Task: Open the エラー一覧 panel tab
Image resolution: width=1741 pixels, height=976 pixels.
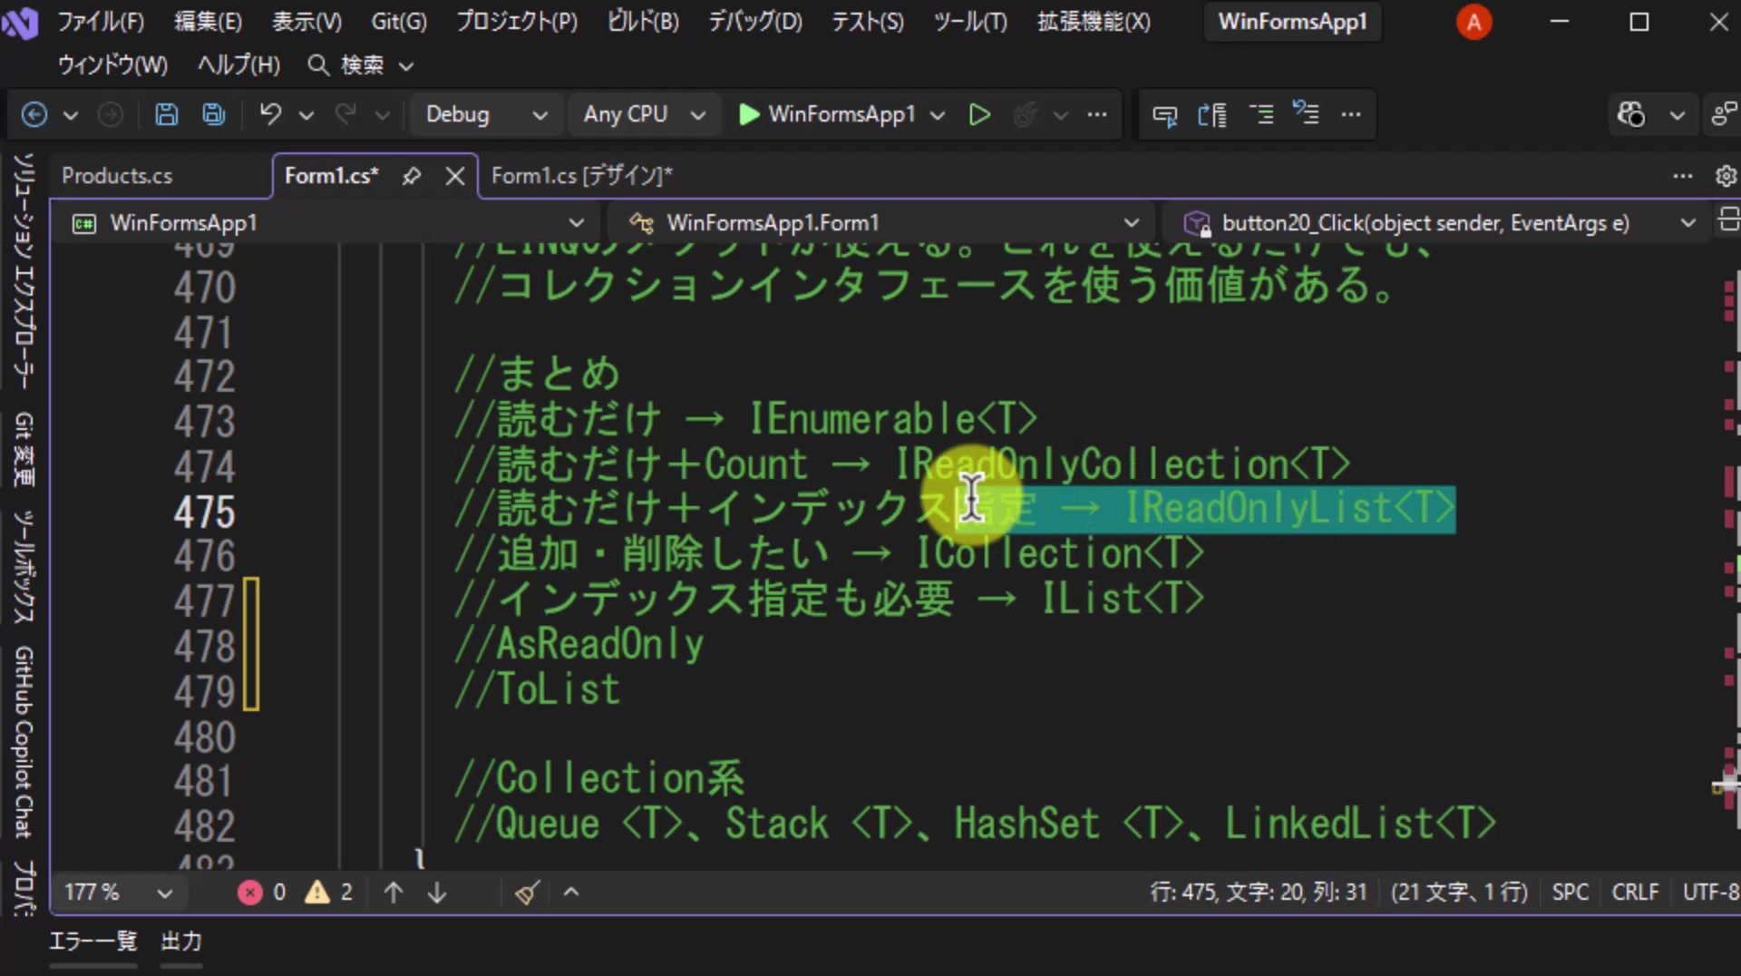Action: point(92,942)
